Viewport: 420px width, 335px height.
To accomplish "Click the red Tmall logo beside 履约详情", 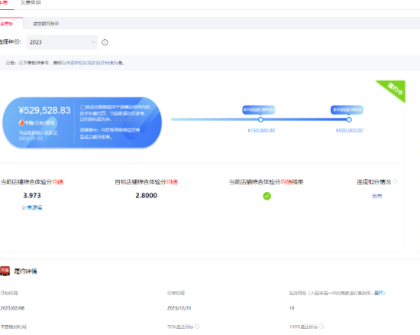I will click(x=5, y=271).
